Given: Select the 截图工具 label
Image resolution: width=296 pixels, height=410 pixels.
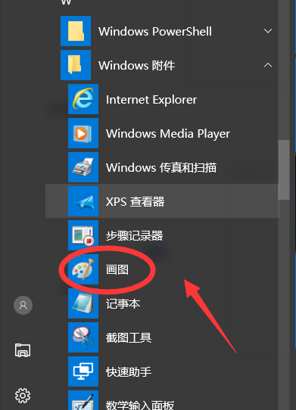Looking at the screenshot, I should [x=129, y=337].
